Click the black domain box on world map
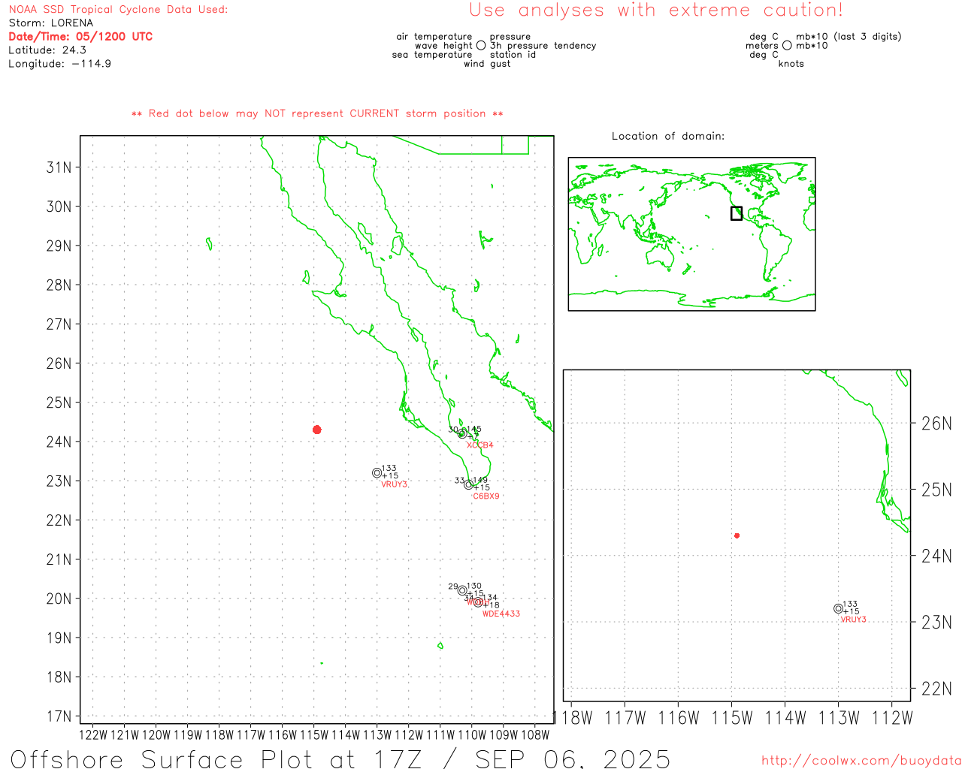Screen dimensions: 962x769 (737, 213)
